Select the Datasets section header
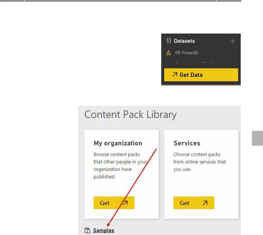263x235 pixels. tap(184, 41)
